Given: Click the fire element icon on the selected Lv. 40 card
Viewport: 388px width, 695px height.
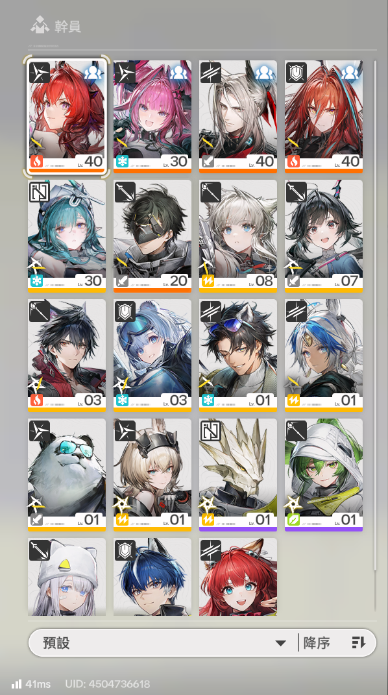Looking at the screenshot, I should pos(36,161).
